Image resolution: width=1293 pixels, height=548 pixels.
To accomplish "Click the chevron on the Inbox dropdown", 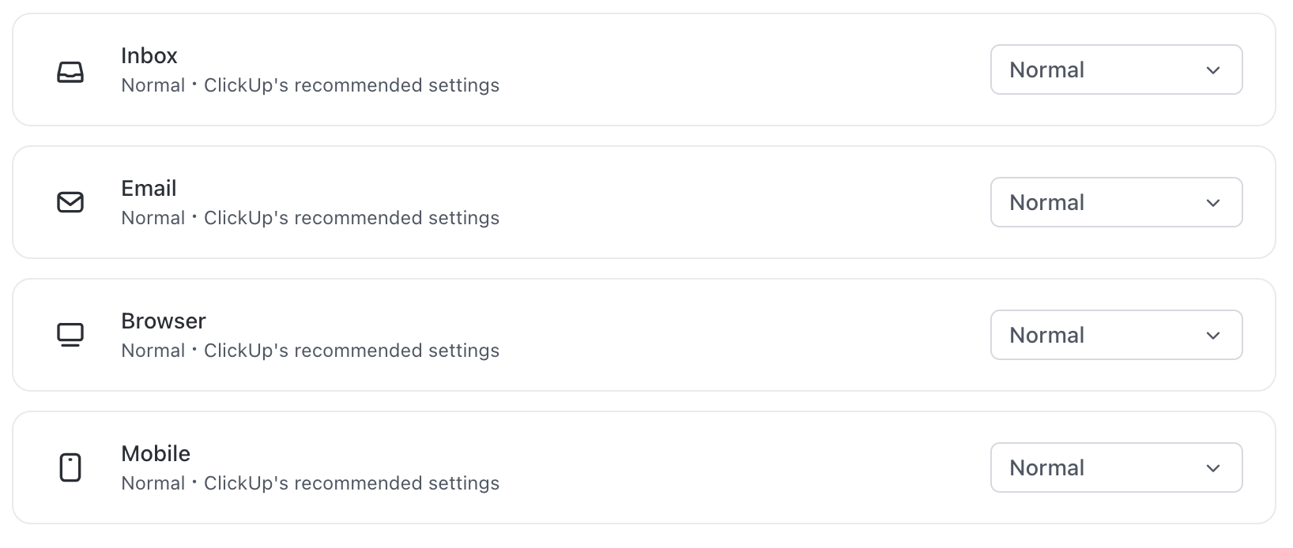I will (x=1213, y=69).
